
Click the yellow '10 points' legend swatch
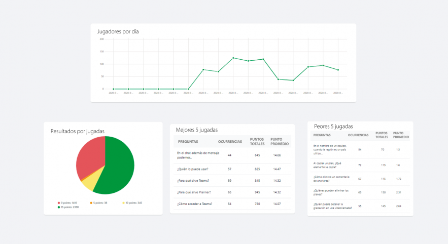click(x=124, y=202)
